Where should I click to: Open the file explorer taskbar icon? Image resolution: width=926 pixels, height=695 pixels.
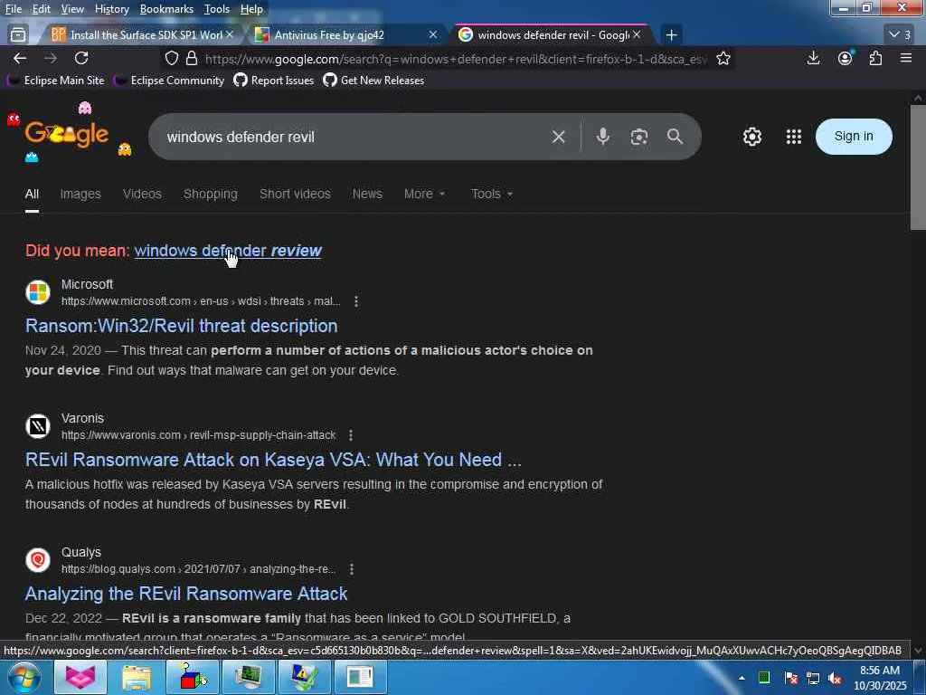click(x=137, y=677)
